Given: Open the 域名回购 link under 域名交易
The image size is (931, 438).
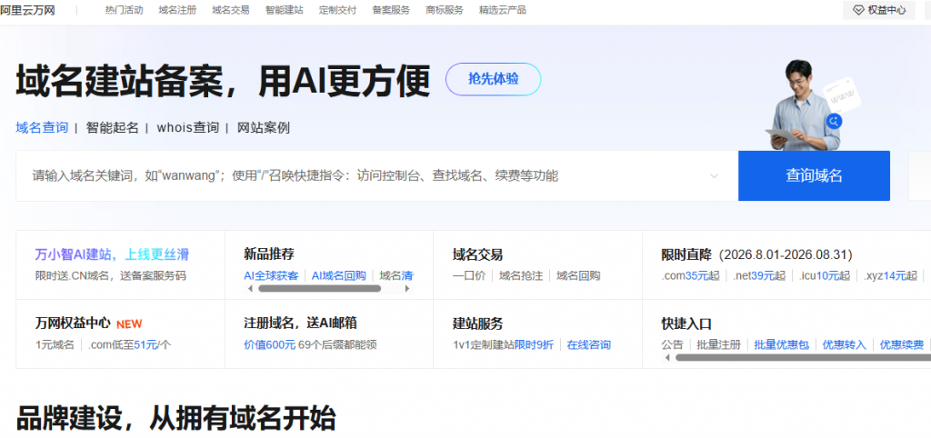Looking at the screenshot, I should coord(578,275).
